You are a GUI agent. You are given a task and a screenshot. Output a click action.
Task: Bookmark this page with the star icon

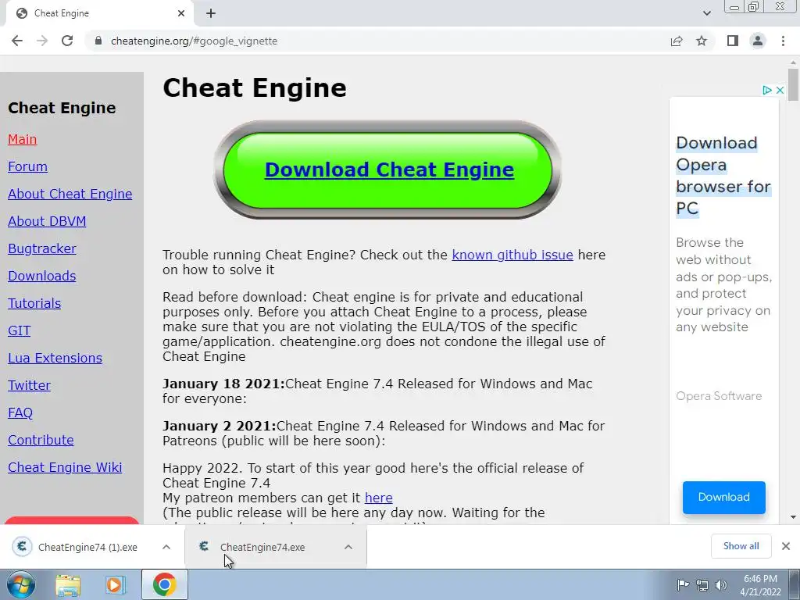pyautogui.click(x=702, y=41)
